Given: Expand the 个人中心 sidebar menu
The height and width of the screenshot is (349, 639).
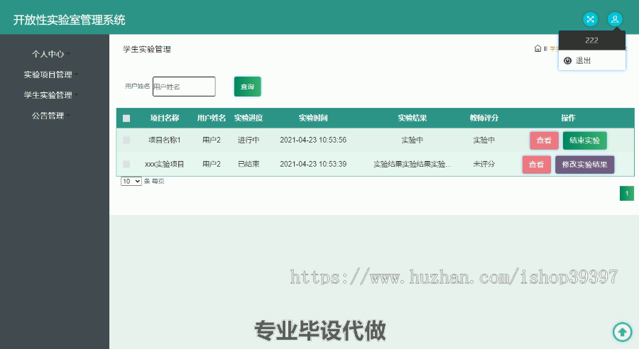Looking at the screenshot, I should coord(51,54).
